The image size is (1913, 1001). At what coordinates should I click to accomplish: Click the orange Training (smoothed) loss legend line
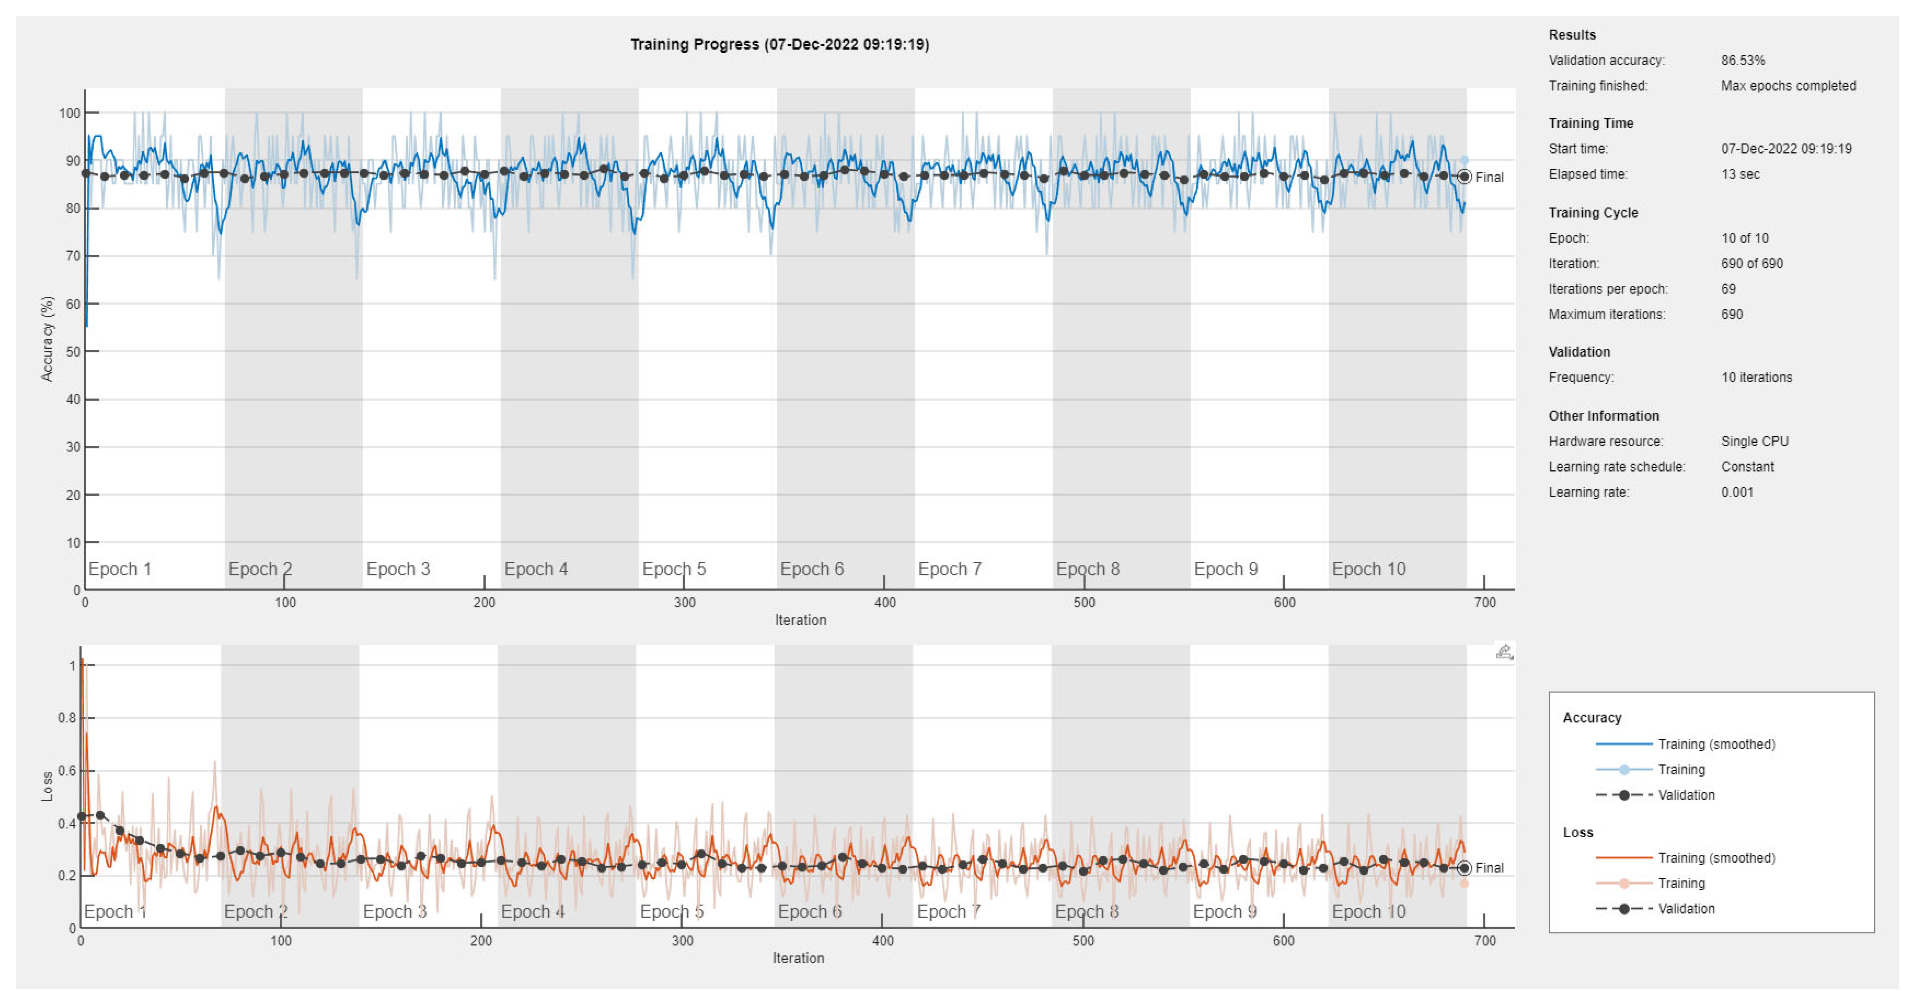click(x=1623, y=858)
